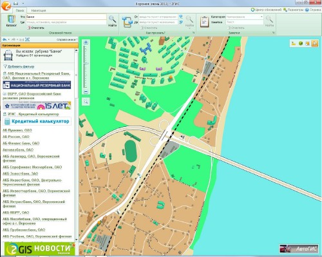Click Найти magnifier in the Заметки group
This screenshot has height=257, width=322.
[269, 21]
